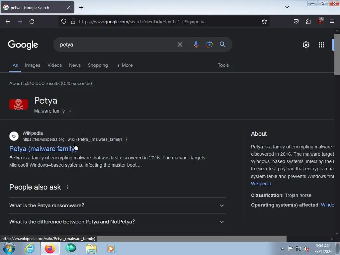This screenshot has width=340, height=255.
Task: Open the Extensions puzzle icon
Action: [x=308, y=22]
